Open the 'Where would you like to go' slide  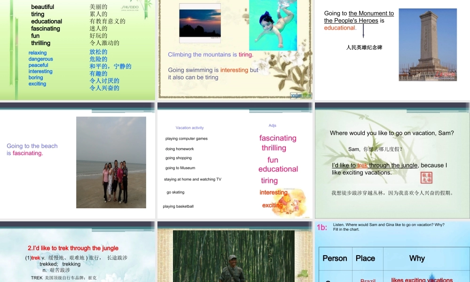(392, 161)
